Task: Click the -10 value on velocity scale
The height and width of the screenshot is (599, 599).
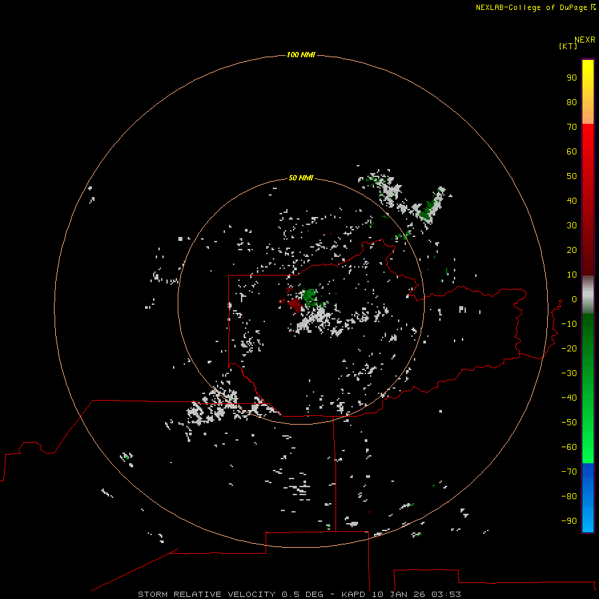Action: 569,324
